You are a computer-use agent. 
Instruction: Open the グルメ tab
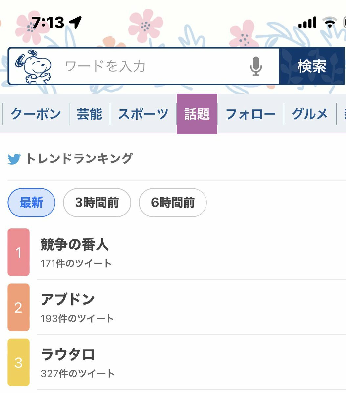310,114
